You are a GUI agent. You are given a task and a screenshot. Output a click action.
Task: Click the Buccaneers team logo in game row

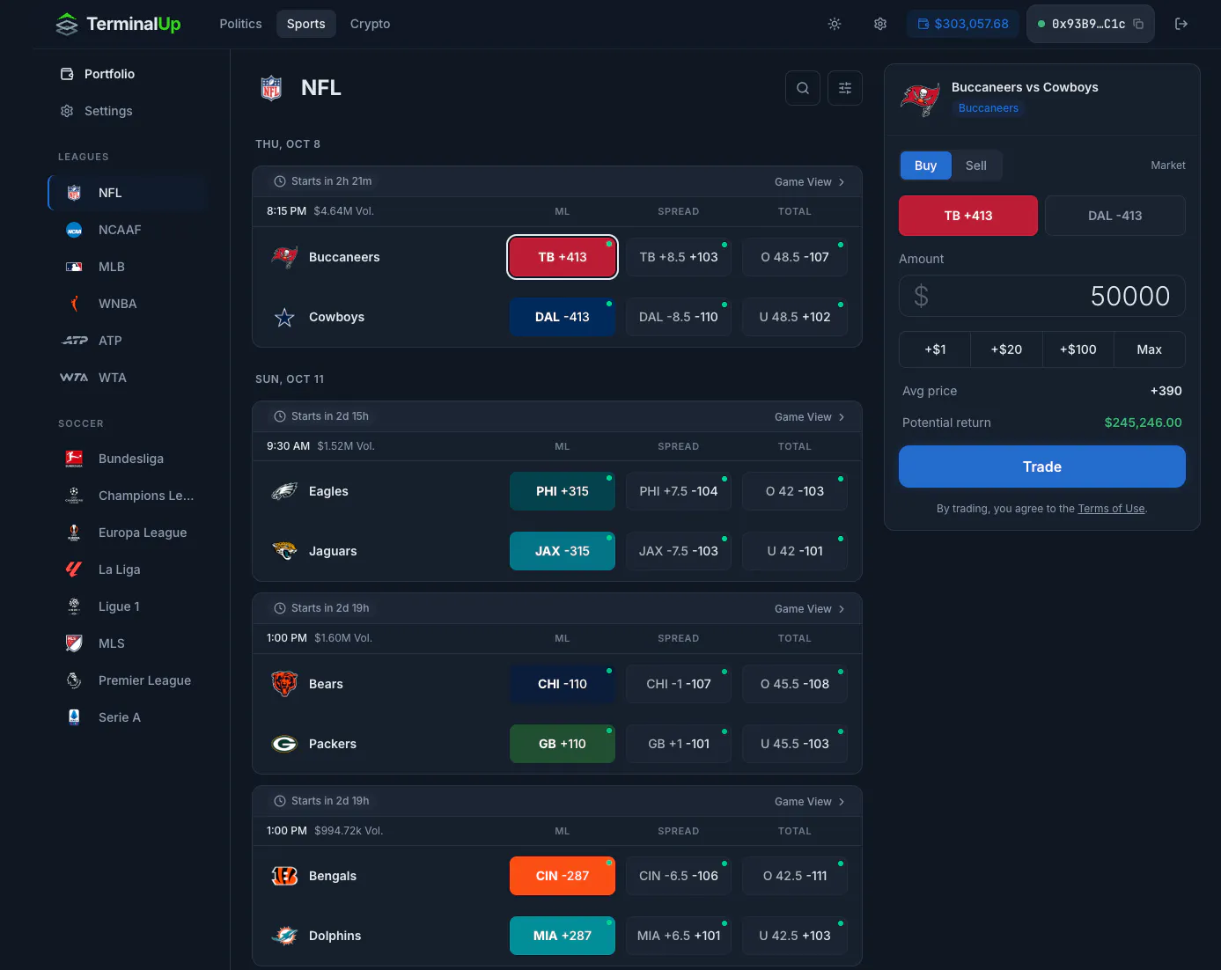coord(284,257)
